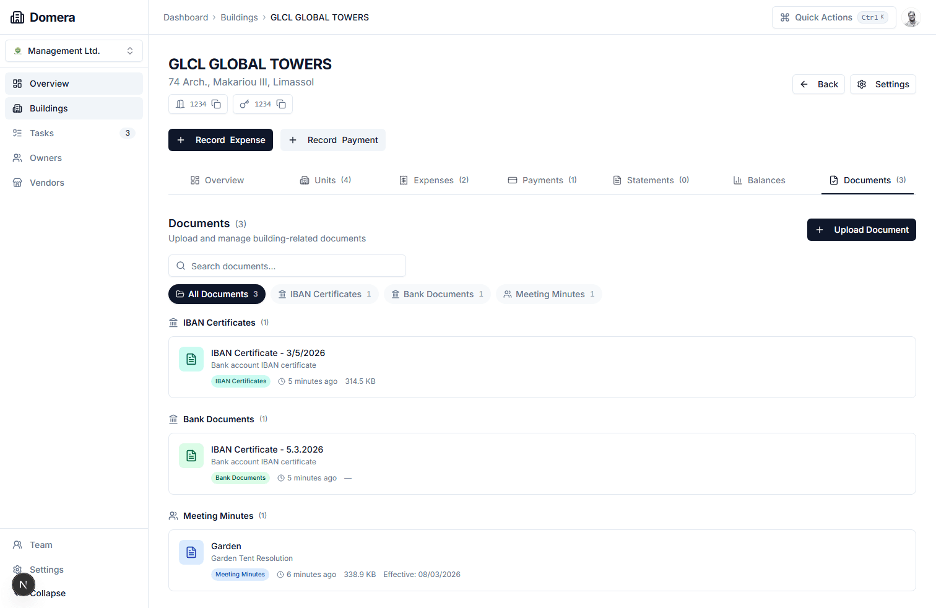Focus the Search documents field
The image size is (936, 608).
pyautogui.click(x=287, y=266)
